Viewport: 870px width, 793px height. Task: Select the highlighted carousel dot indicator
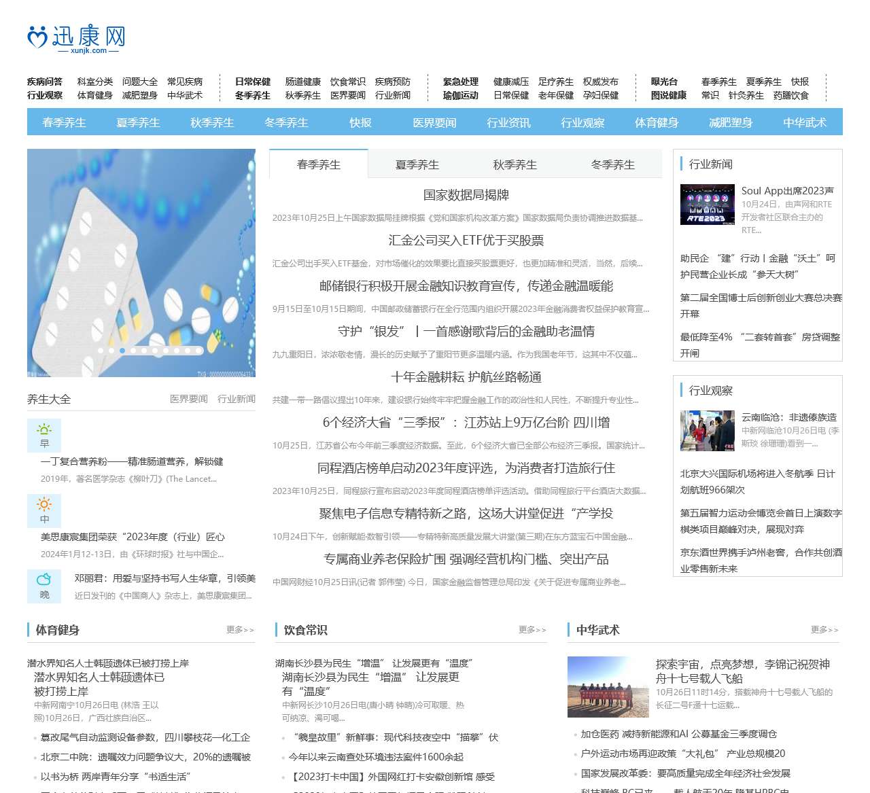tap(122, 351)
